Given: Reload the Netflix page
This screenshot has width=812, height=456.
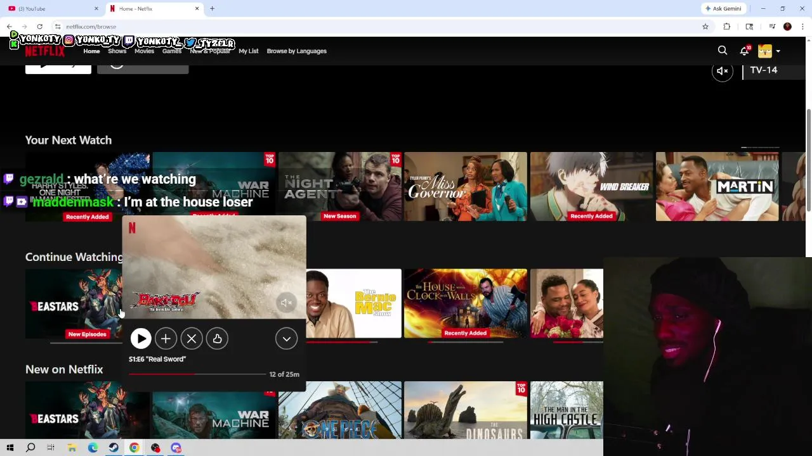Looking at the screenshot, I should pos(39,27).
